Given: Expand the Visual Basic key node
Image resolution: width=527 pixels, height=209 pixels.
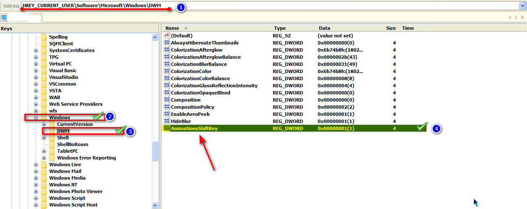Looking at the screenshot, I should (x=36, y=71).
